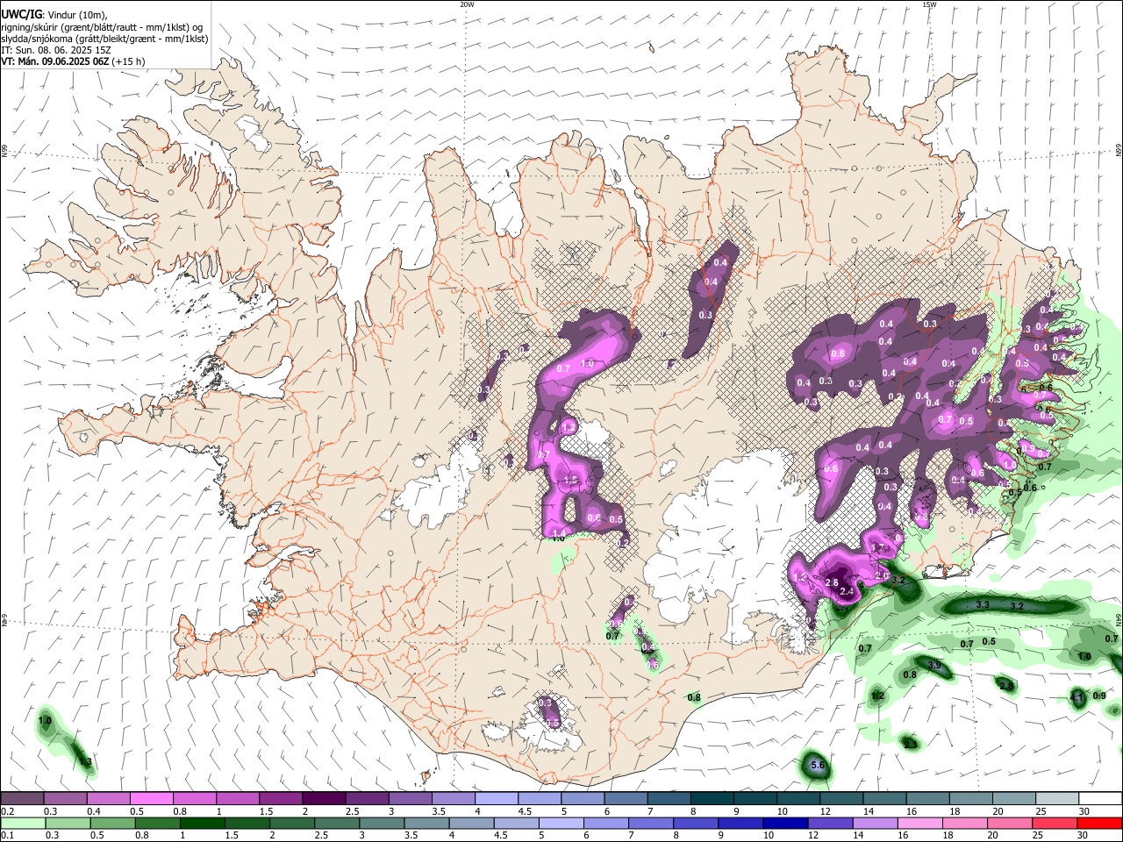Click the snow legend swatch starting at 1.5
The height and width of the screenshot is (842, 1123).
pos(280,799)
